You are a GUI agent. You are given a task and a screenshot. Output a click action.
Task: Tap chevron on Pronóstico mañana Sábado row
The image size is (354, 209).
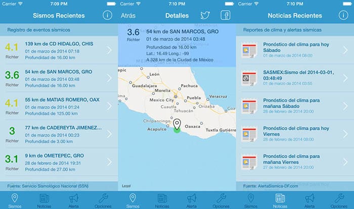345,106
